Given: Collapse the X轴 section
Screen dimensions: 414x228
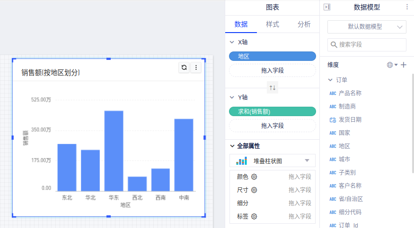Looking at the screenshot, I should click(x=232, y=42).
